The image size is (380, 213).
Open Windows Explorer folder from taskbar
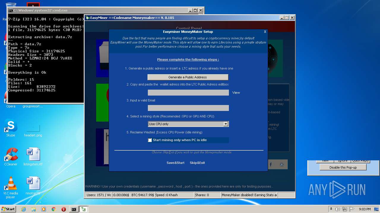[x=34, y=209]
